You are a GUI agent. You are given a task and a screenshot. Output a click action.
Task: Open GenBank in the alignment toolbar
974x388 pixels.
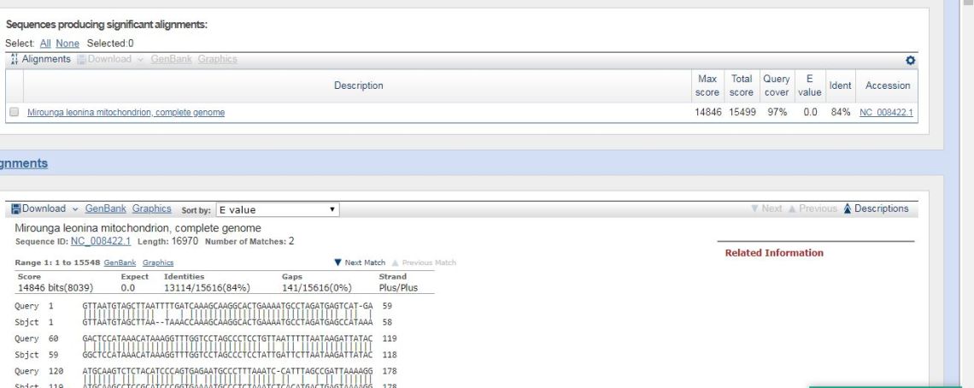[x=106, y=209]
